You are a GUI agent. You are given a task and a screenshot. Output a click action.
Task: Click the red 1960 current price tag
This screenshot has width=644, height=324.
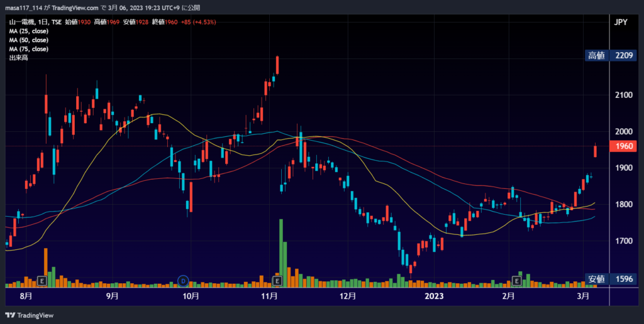(x=623, y=146)
